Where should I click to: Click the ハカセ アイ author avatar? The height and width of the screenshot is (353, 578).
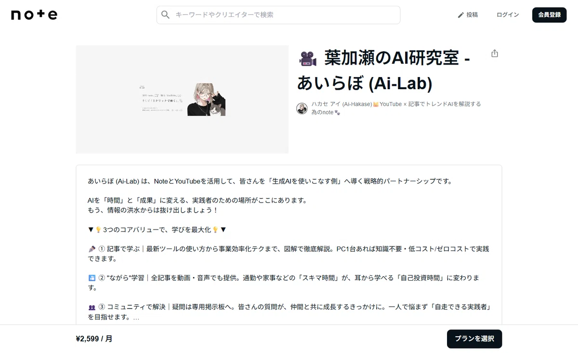click(x=302, y=109)
